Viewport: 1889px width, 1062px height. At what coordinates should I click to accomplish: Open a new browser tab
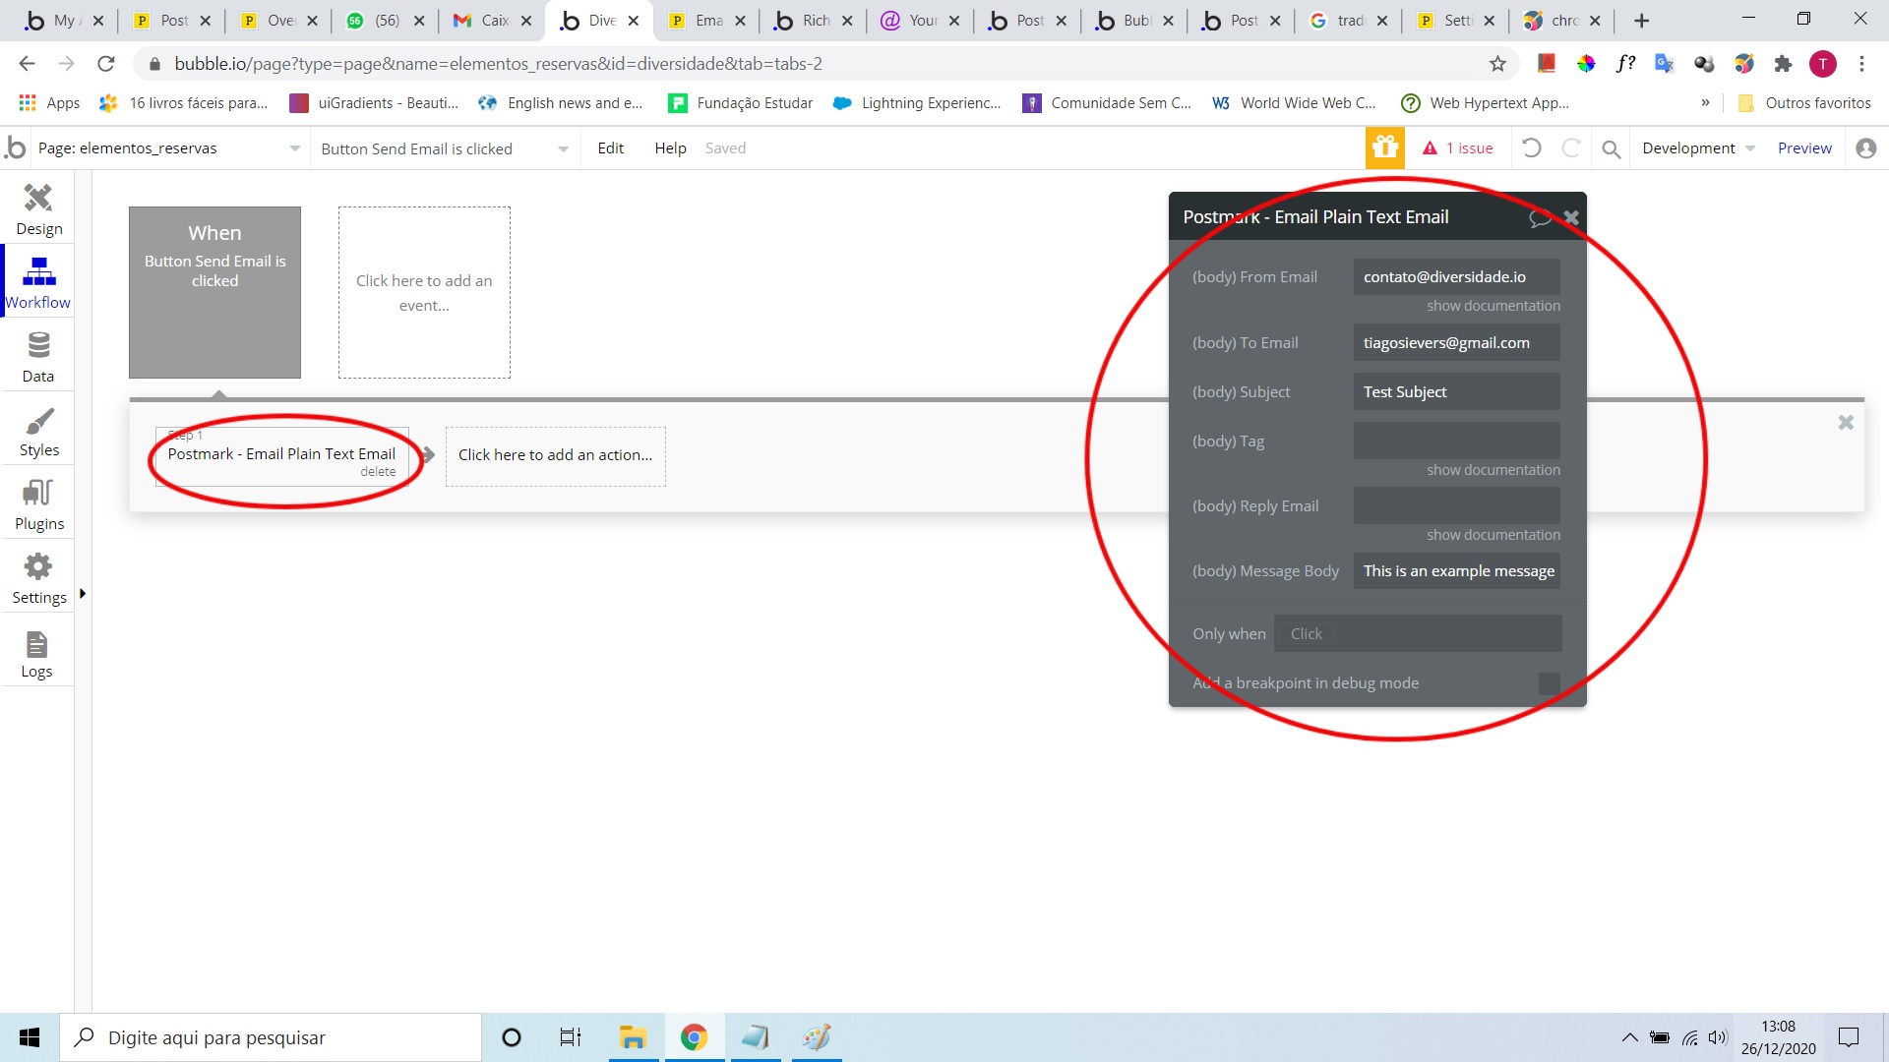point(1641,21)
